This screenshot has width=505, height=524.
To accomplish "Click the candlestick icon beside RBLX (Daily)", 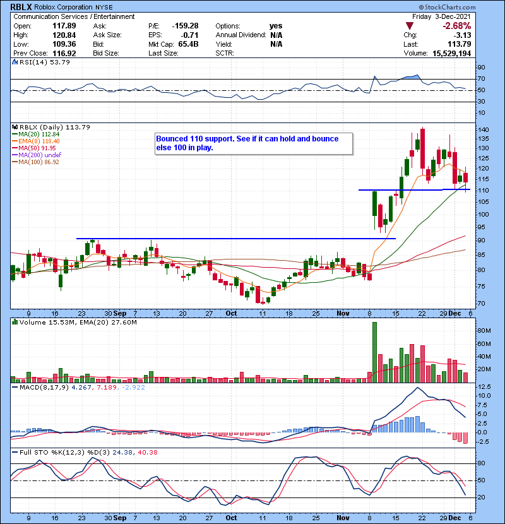I will (15, 127).
